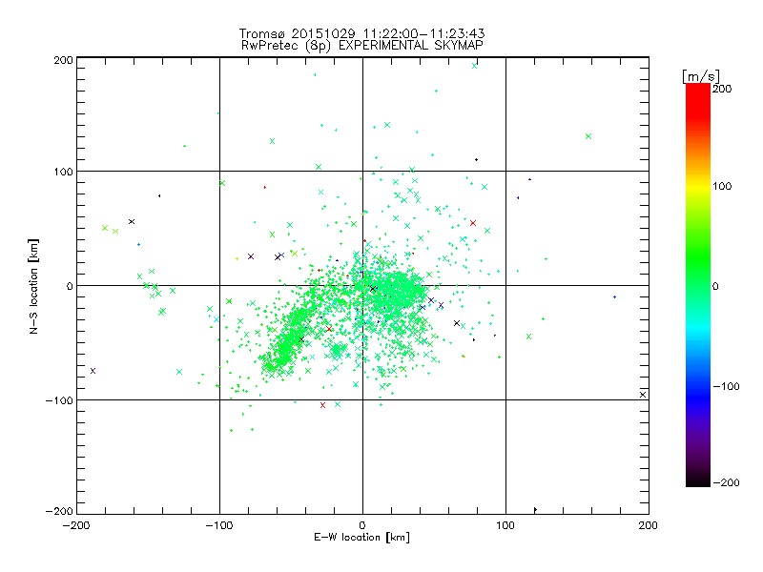This screenshot has width=763, height=572.
Task: Click the purple X marker at far left, lower area
Action: coord(93,371)
